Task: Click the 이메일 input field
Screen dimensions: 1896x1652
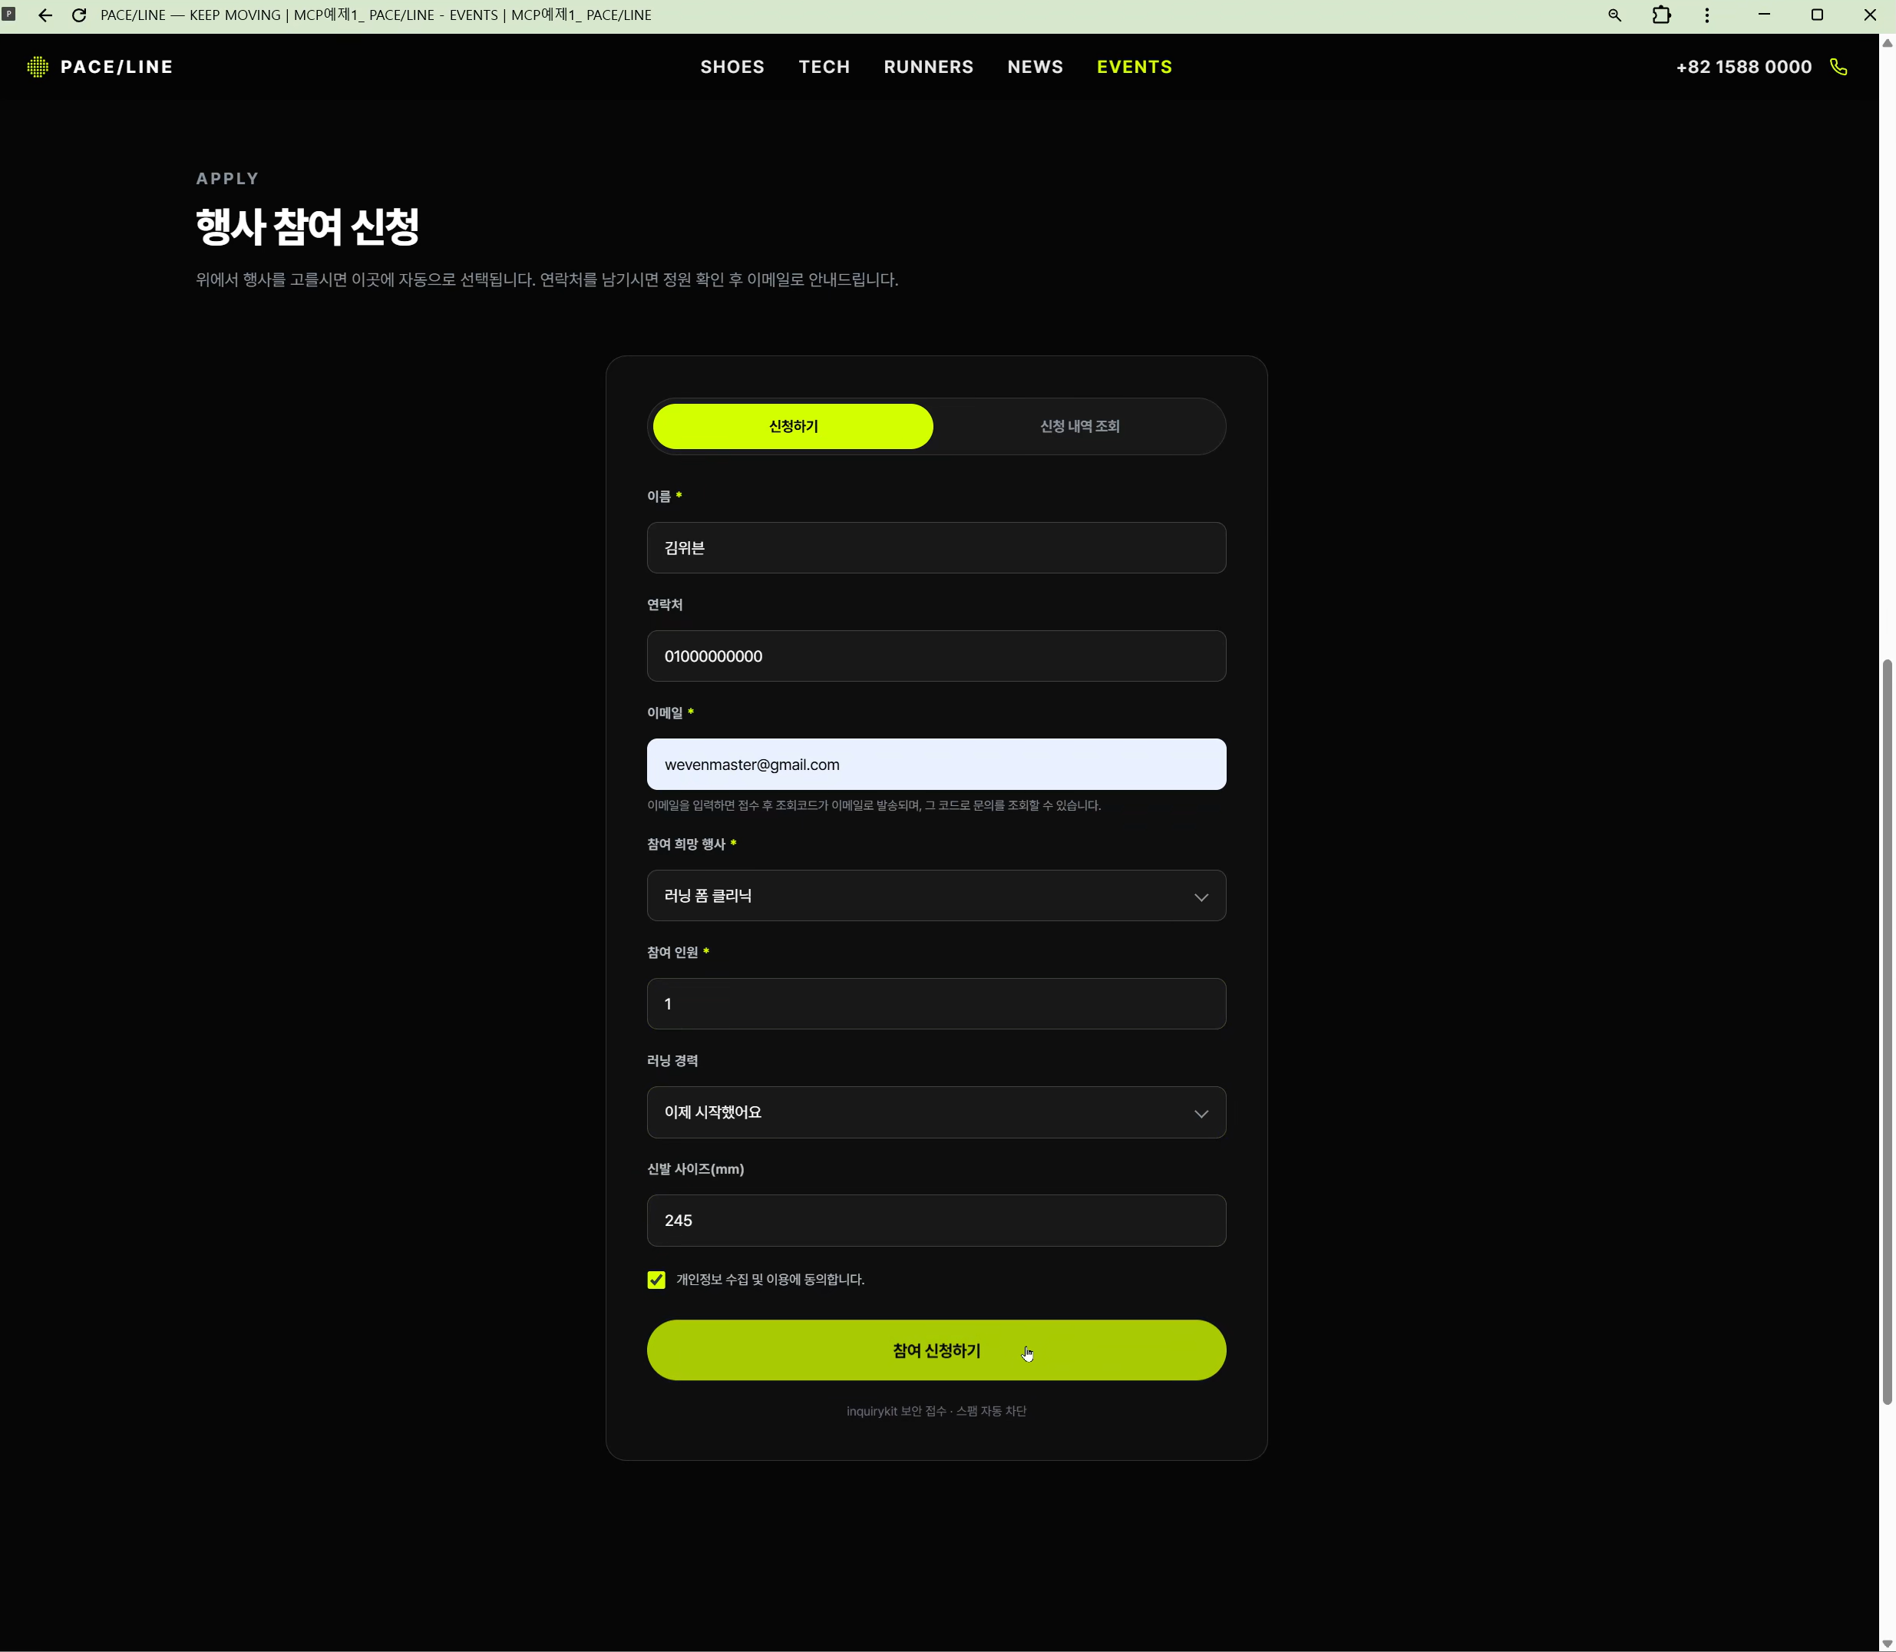Action: pyautogui.click(x=936, y=765)
